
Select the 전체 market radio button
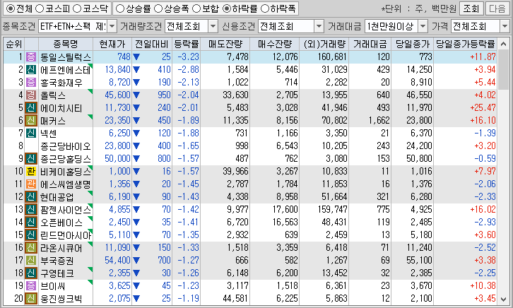point(11,8)
